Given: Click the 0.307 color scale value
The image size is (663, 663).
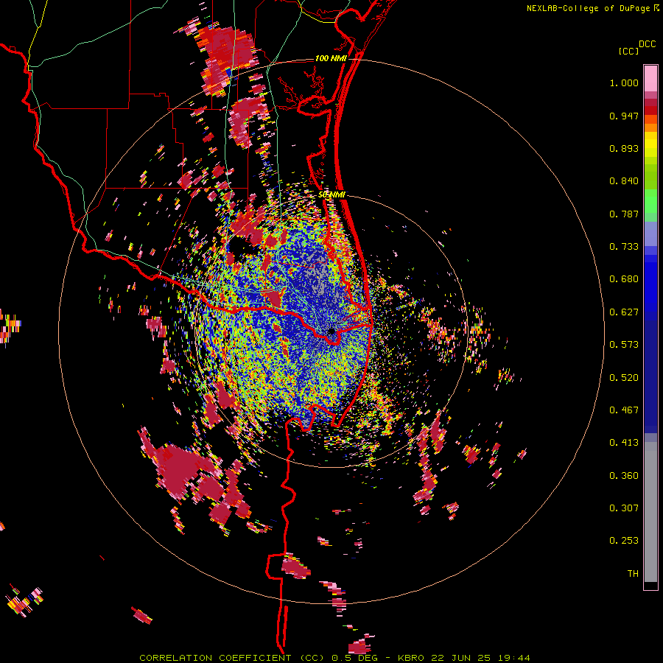Looking at the screenshot, I should coord(624,508).
